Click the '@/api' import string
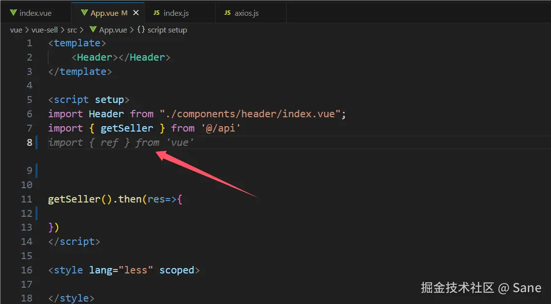Viewport: 551px width, 304px height. click(x=220, y=128)
